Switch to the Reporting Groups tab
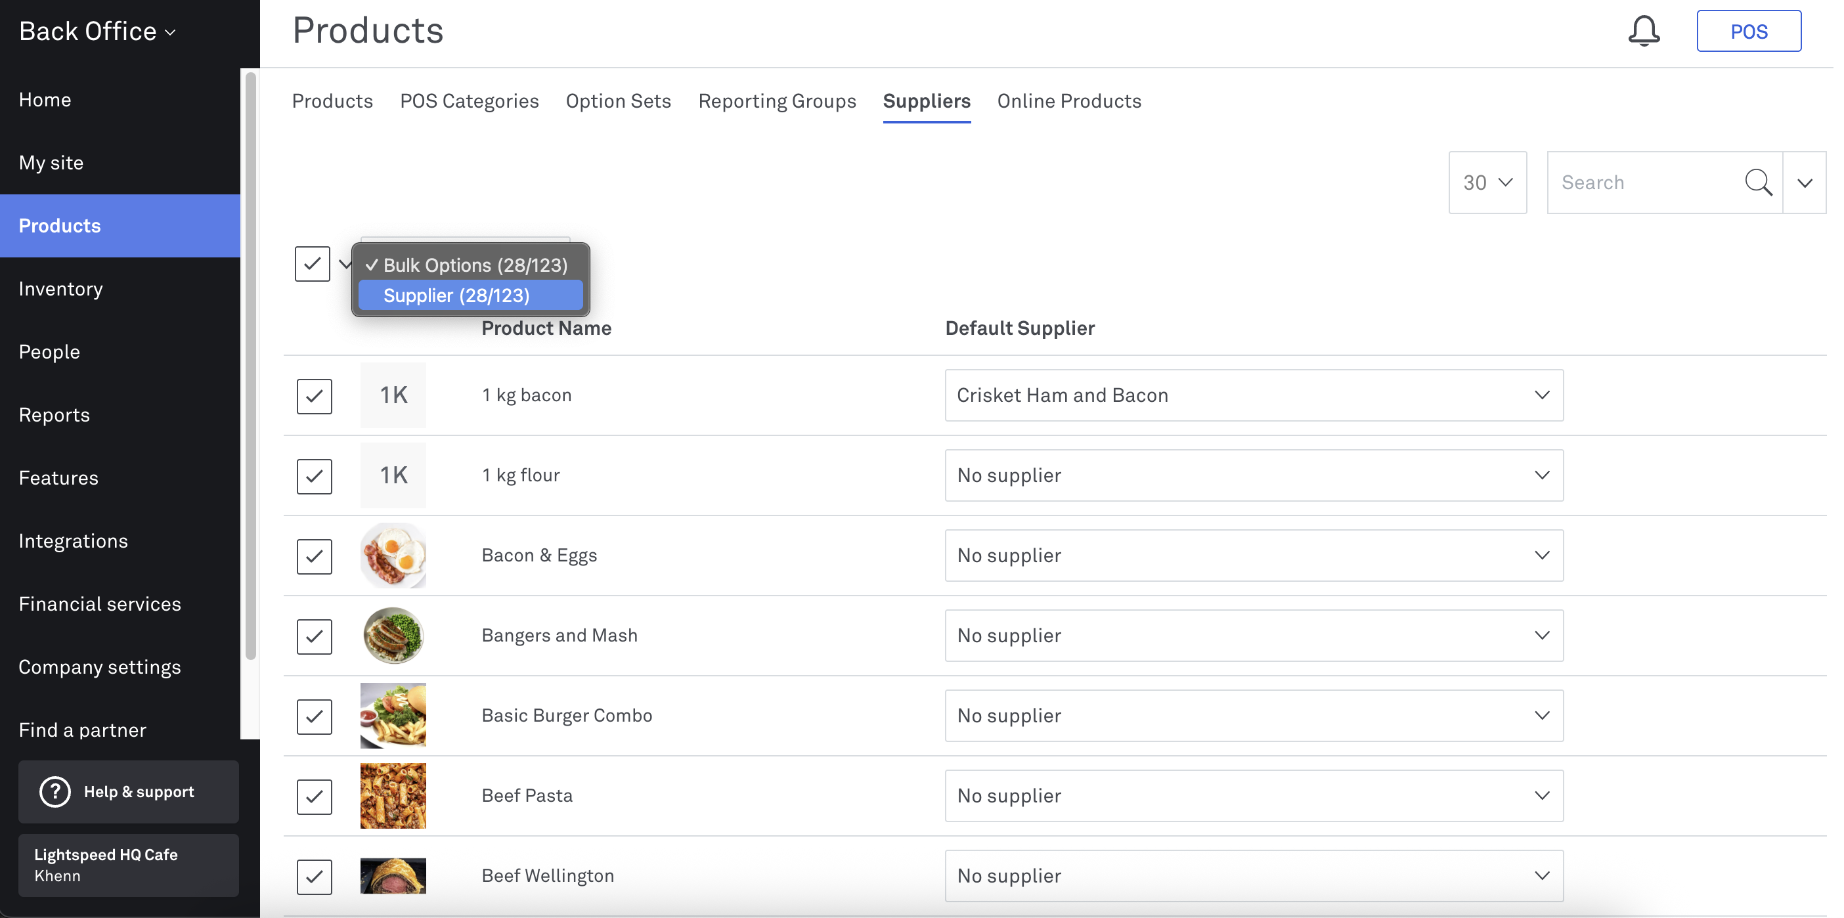Image resolution: width=1844 pixels, height=918 pixels. [777, 101]
